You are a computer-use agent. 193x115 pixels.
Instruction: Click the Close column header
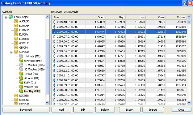coord(156,17)
